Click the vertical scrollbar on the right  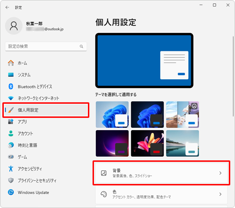tap(233, 76)
